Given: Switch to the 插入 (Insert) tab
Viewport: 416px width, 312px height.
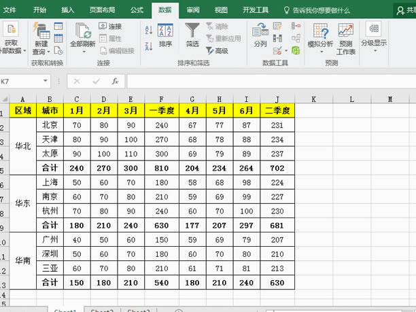Looking at the screenshot, I should (68, 10).
